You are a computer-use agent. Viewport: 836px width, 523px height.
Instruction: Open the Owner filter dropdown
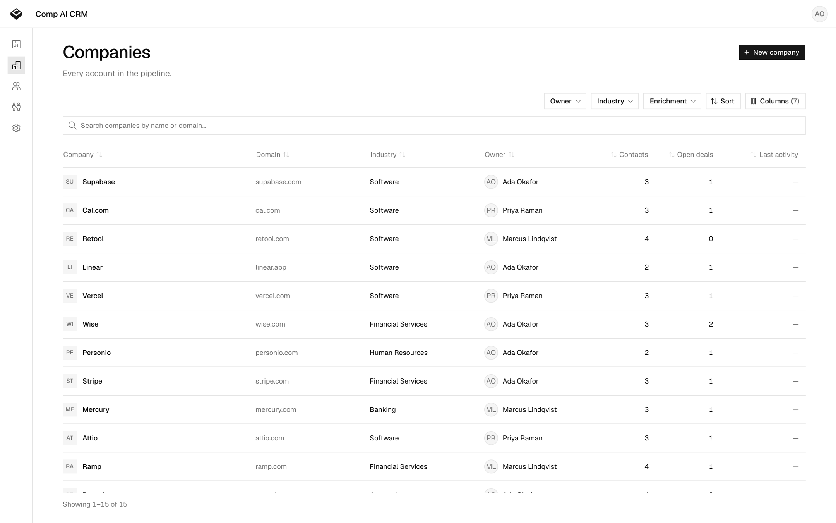(x=565, y=101)
